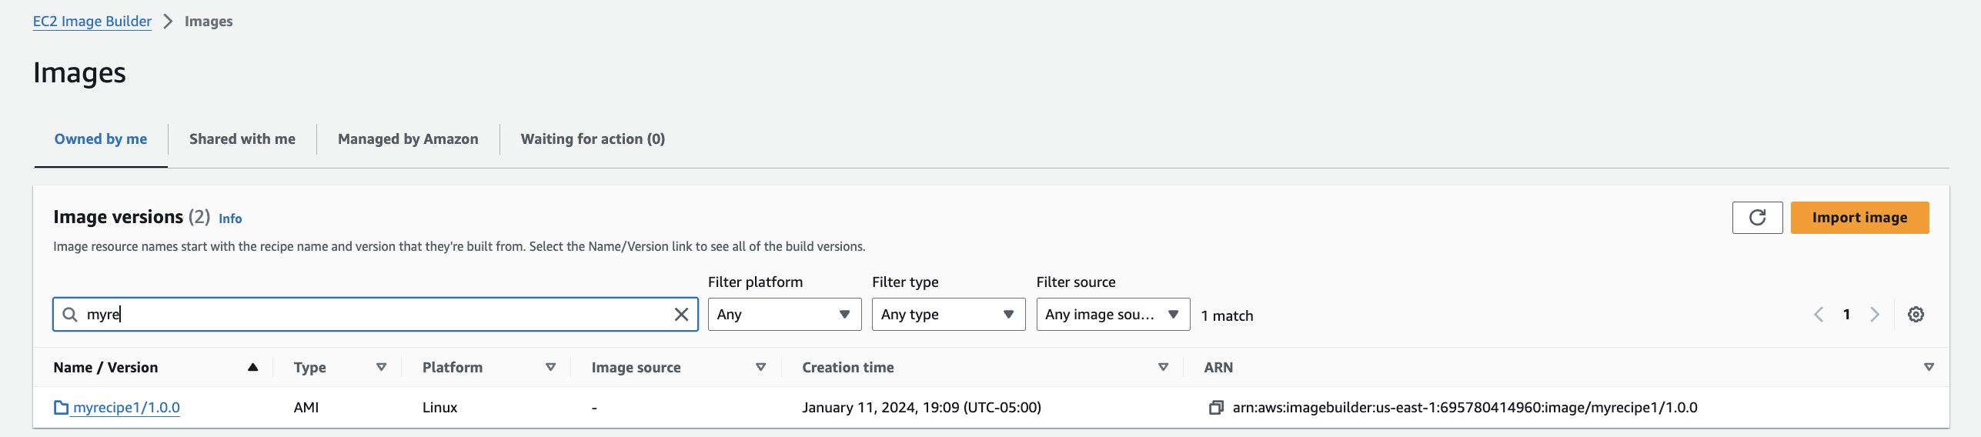
Task: Open the Filter source dropdown
Action: pos(1112,315)
